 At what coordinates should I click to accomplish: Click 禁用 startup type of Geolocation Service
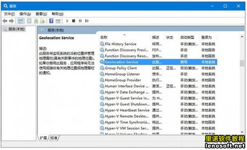pos(184,62)
